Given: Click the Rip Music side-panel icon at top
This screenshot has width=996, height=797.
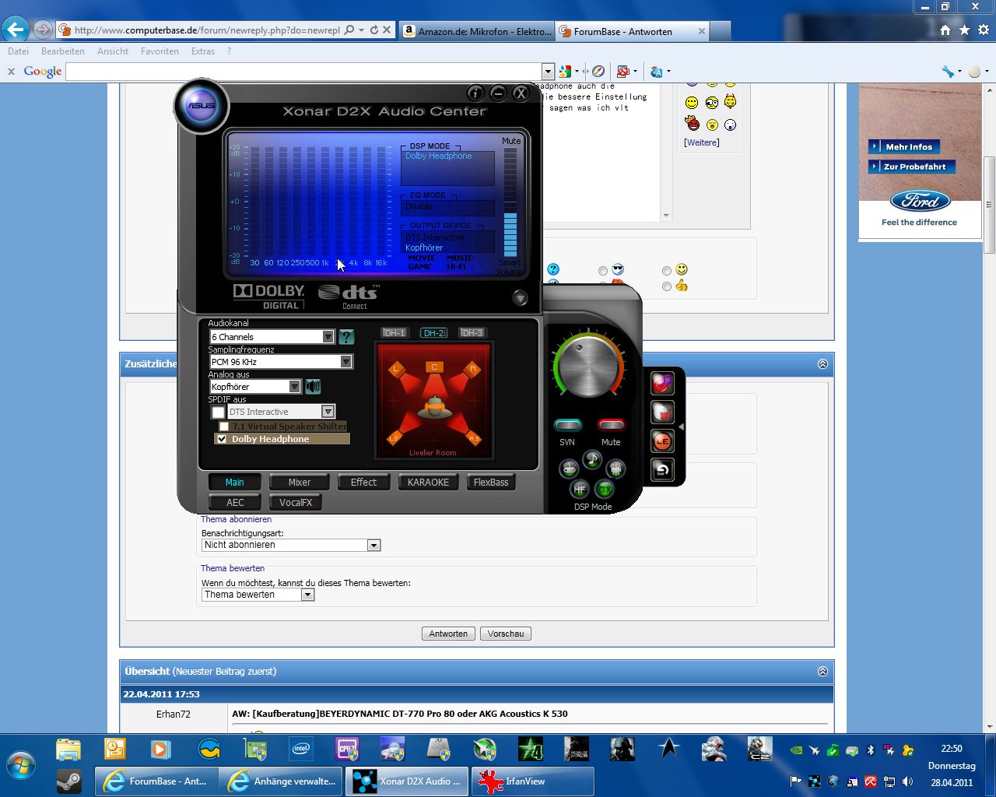Looking at the screenshot, I should point(662,383).
